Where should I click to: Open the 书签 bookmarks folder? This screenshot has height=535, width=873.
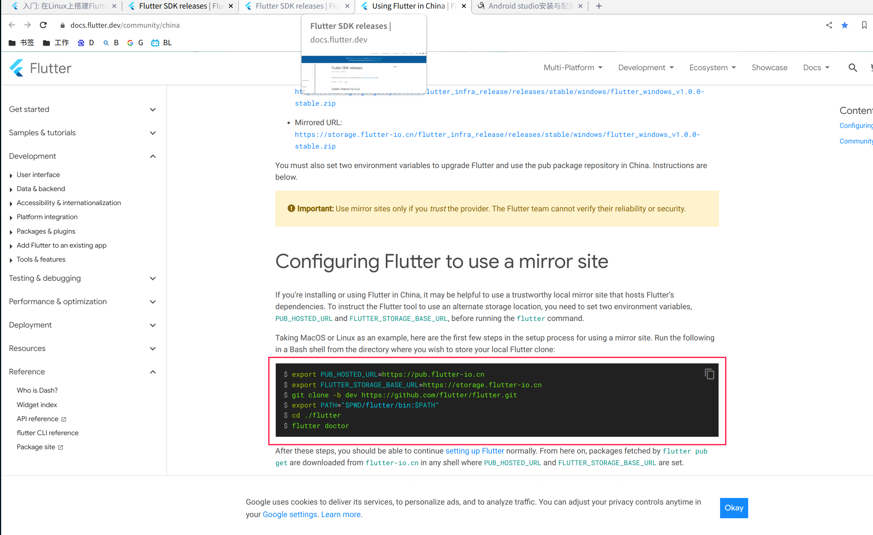21,43
